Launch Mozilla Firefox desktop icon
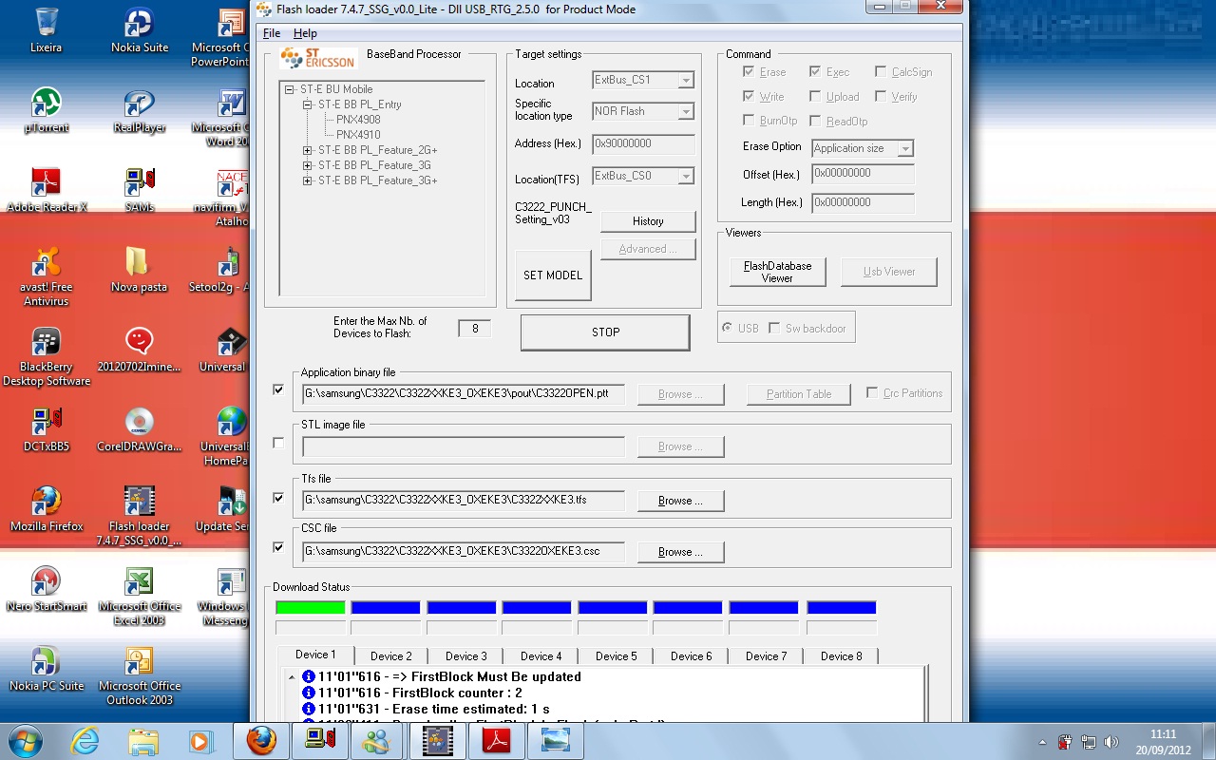Image resolution: width=1216 pixels, height=760 pixels. 46,509
